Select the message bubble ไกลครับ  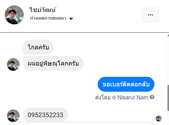tap(38, 47)
